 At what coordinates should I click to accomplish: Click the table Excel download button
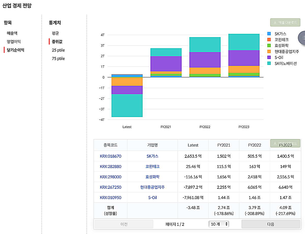(x=285, y=143)
